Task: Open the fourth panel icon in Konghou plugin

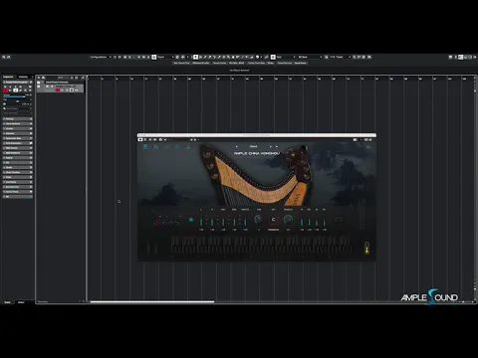Action: [x=177, y=147]
